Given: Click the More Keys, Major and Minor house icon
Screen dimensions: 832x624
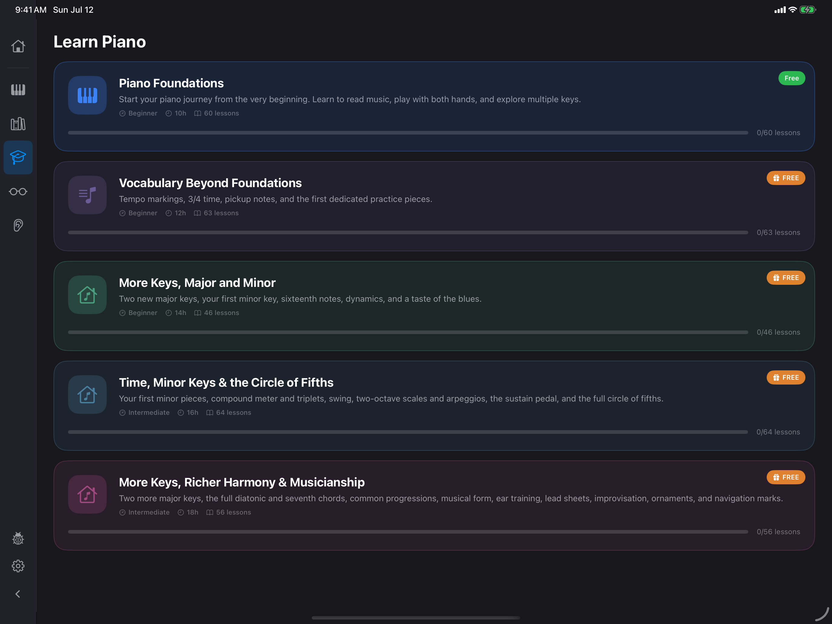Looking at the screenshot, I should click(x=87, y=294).
